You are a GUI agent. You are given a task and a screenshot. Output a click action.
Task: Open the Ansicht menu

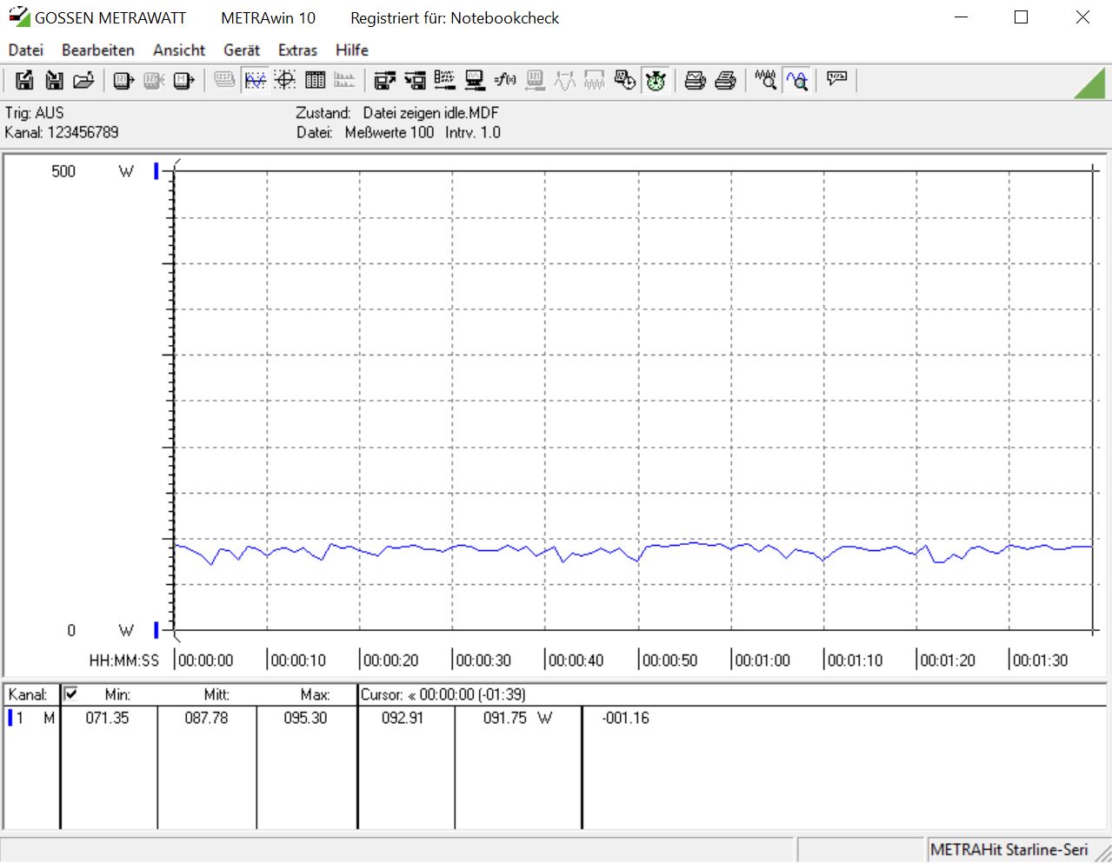click(x=179, y=50)
